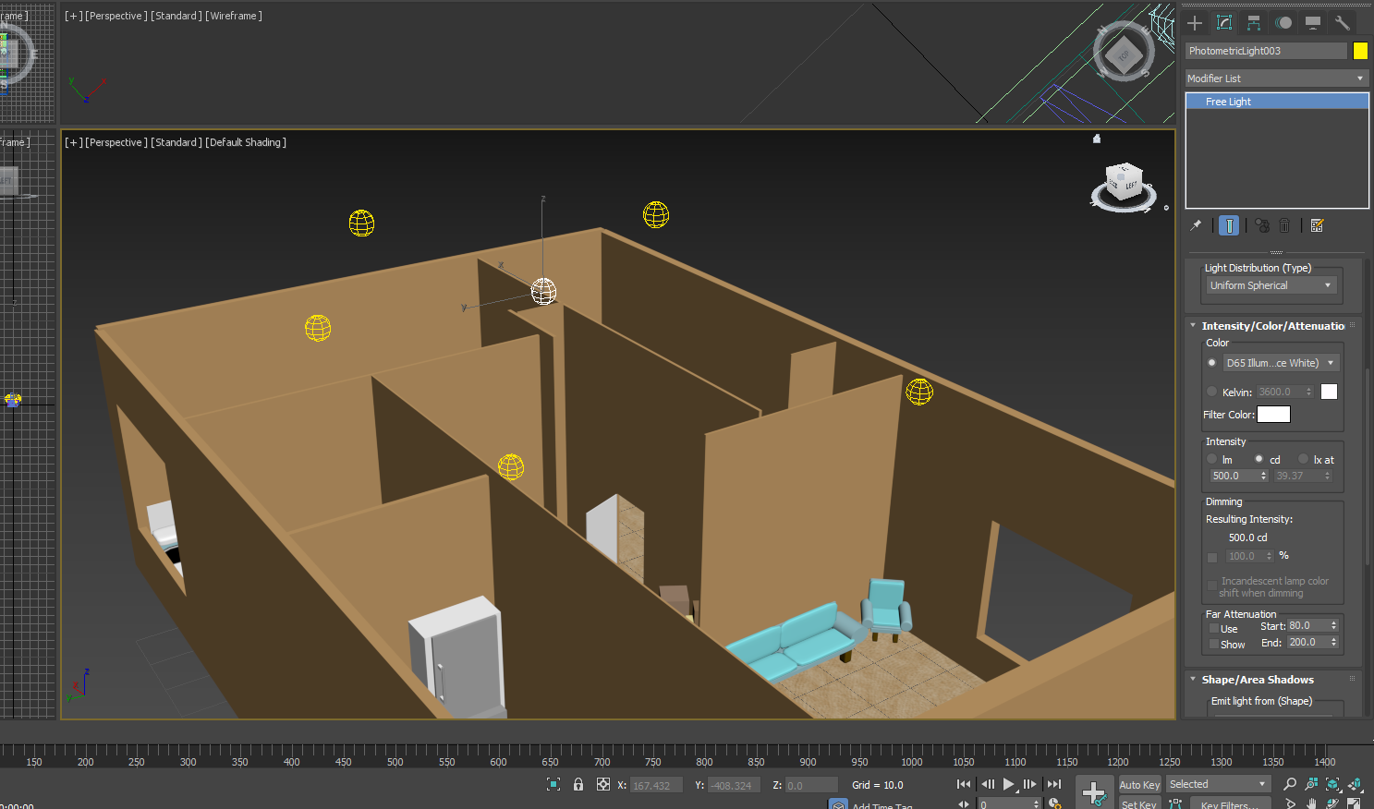Click the Set Key button

1139,803
